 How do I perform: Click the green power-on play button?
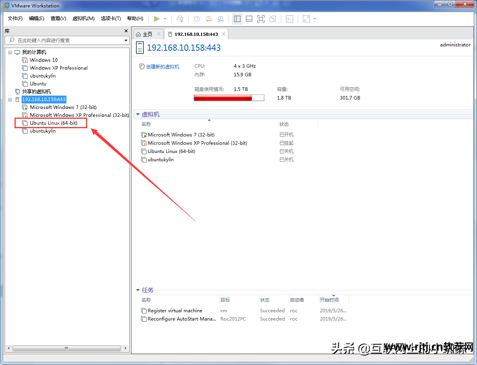157,19
